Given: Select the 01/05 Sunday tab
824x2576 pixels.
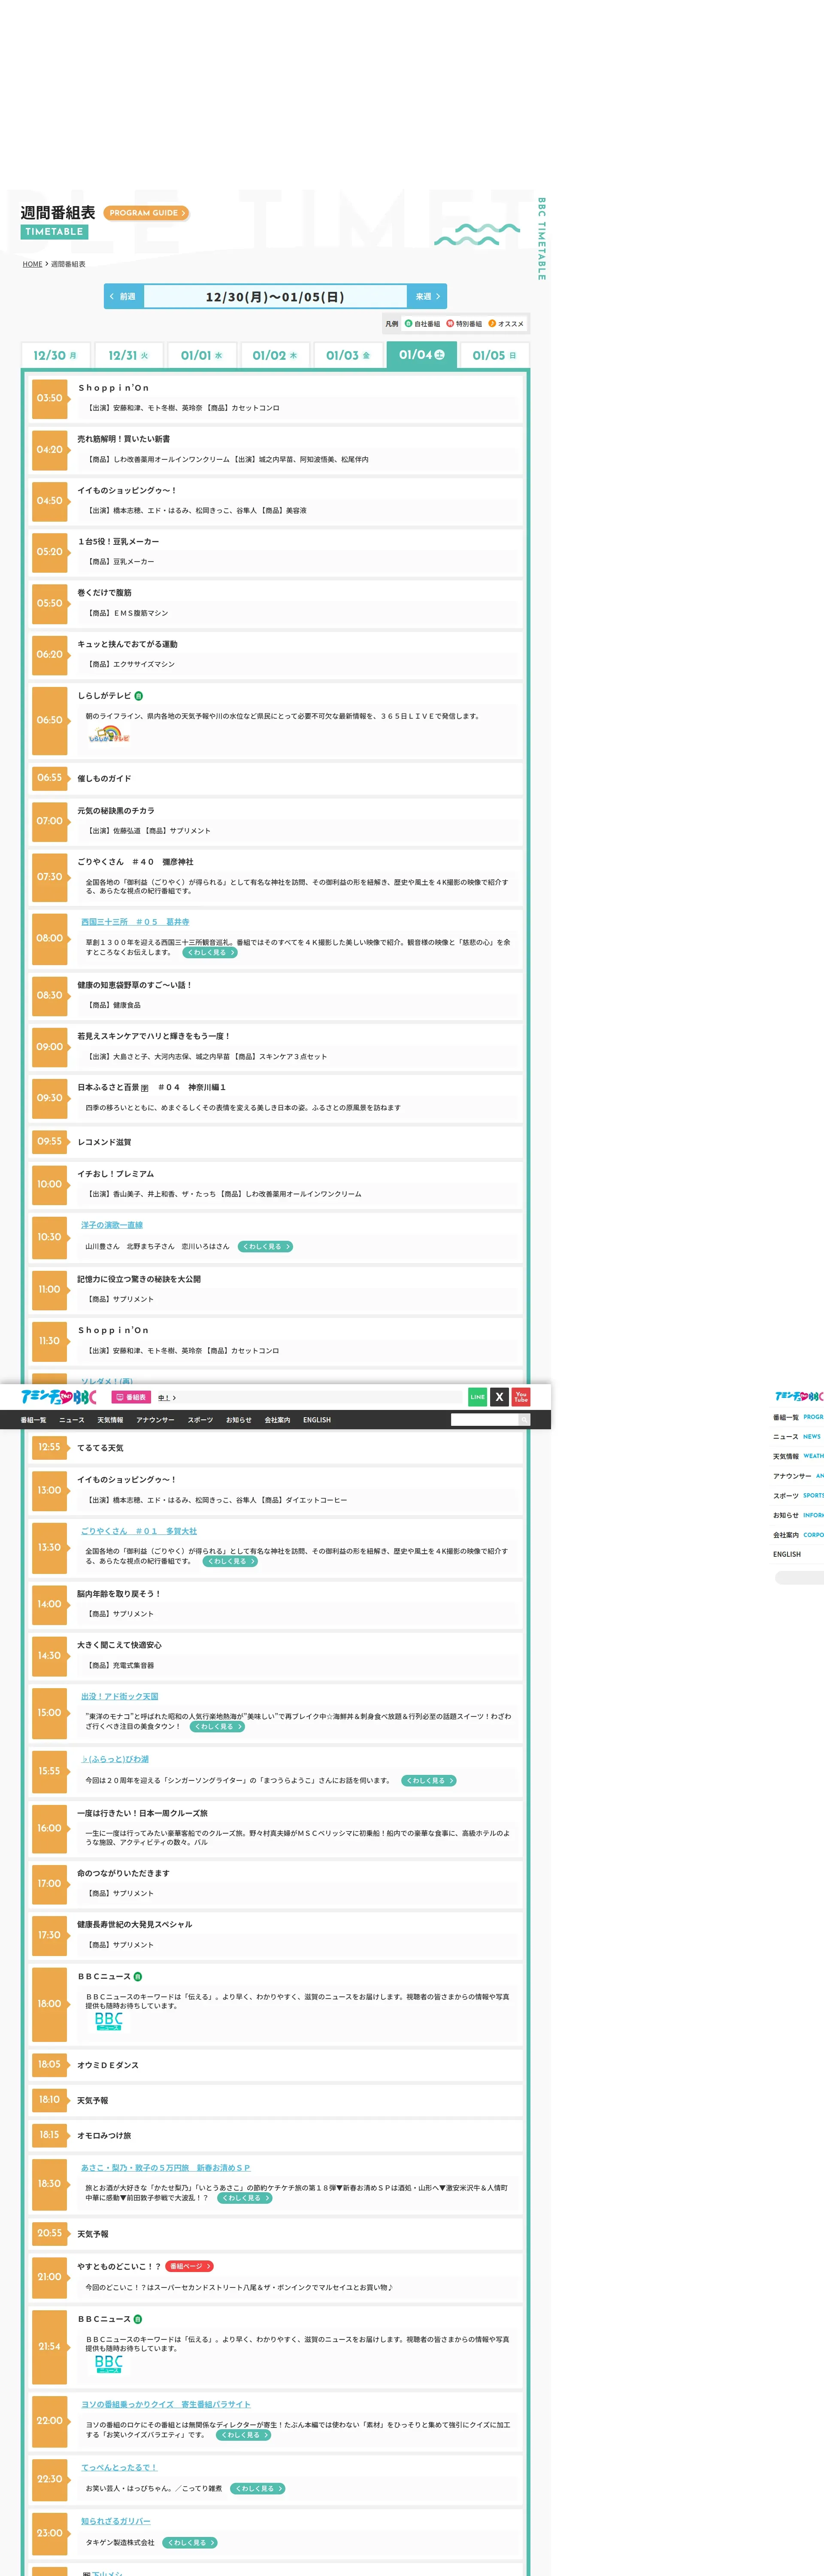Looking at the screenshot, I should [x=494, y=356].
